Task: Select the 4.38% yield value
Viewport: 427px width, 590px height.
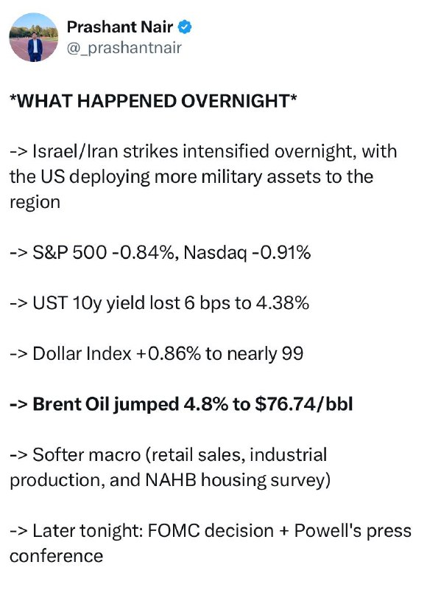Action: click(x=283, y=303)
